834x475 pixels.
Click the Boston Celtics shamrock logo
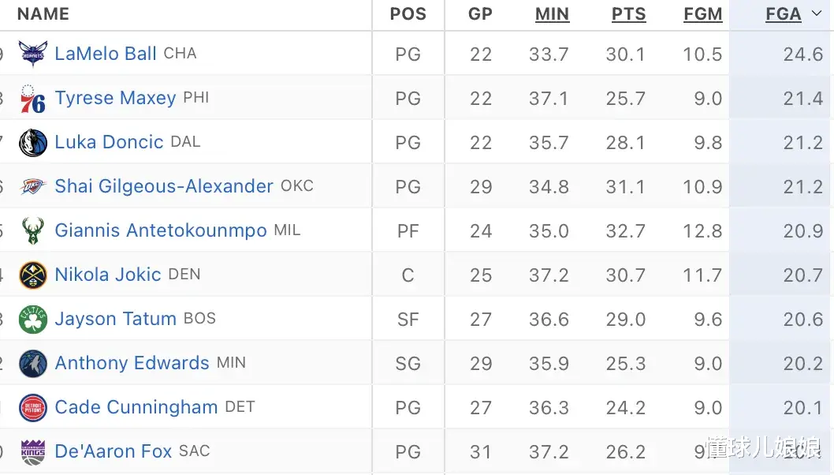[x=33, y=319]
